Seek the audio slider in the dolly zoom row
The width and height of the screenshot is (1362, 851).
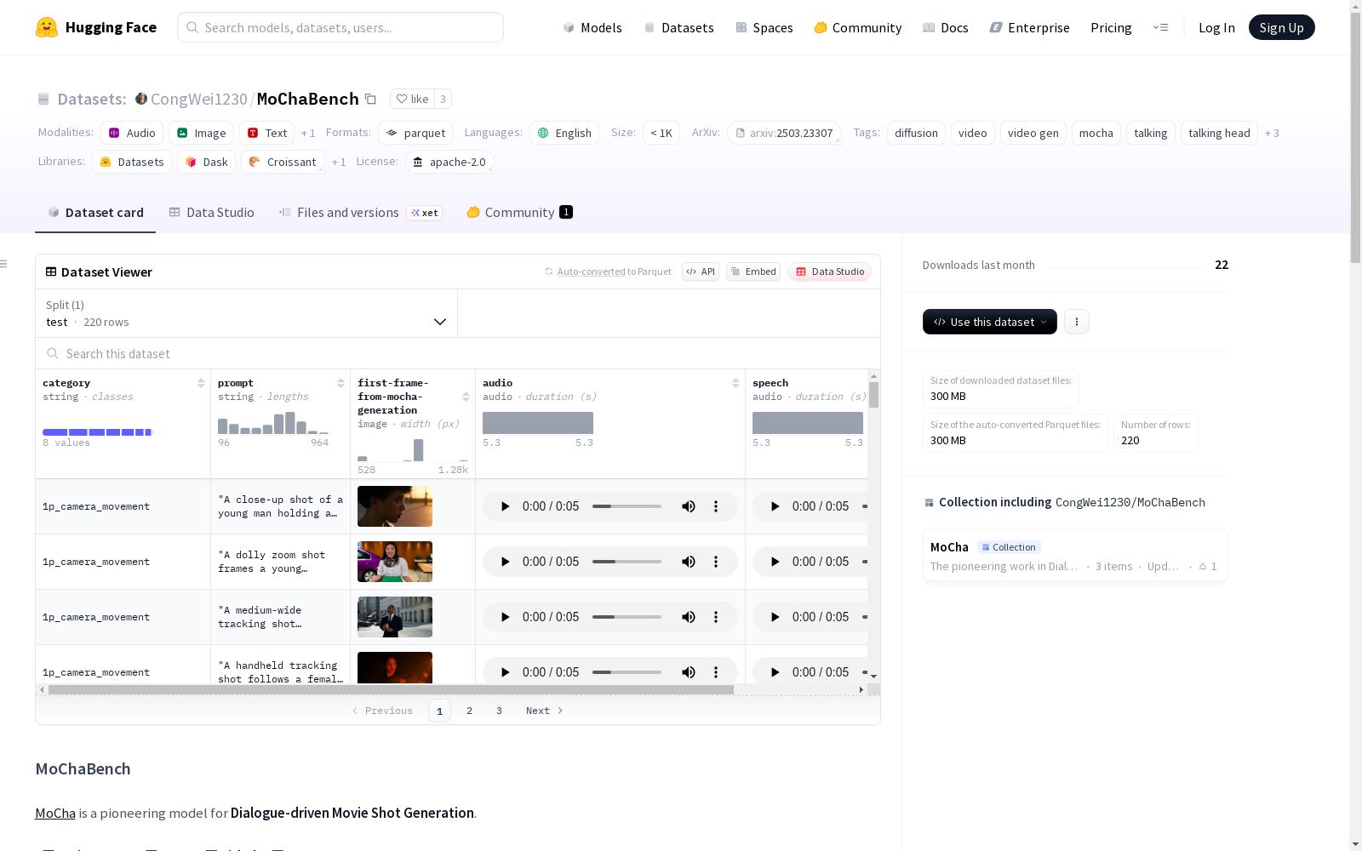click(627, 562)
